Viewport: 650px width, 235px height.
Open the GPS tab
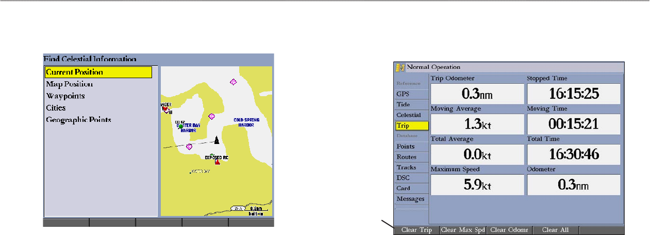click(412, 94)
